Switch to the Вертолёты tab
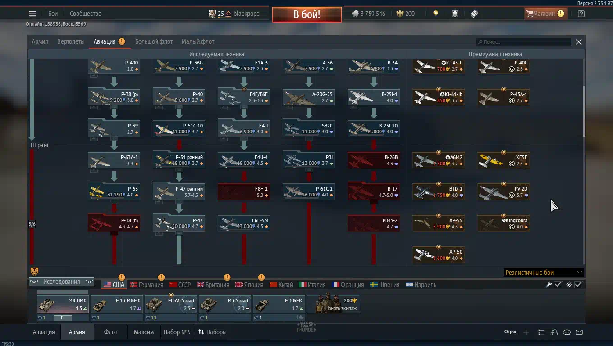Viewport: 613px width, 346px height. tap(71, 41)
